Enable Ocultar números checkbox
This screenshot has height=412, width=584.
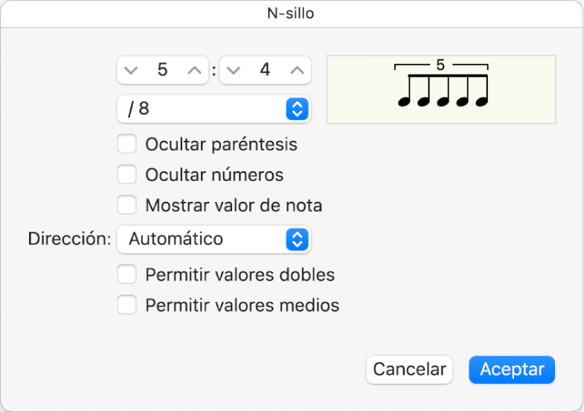[x=127, y=175]
